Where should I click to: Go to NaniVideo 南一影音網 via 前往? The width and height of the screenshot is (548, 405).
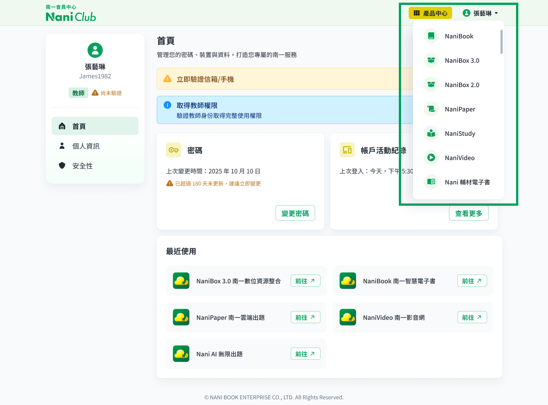(472, 317)
